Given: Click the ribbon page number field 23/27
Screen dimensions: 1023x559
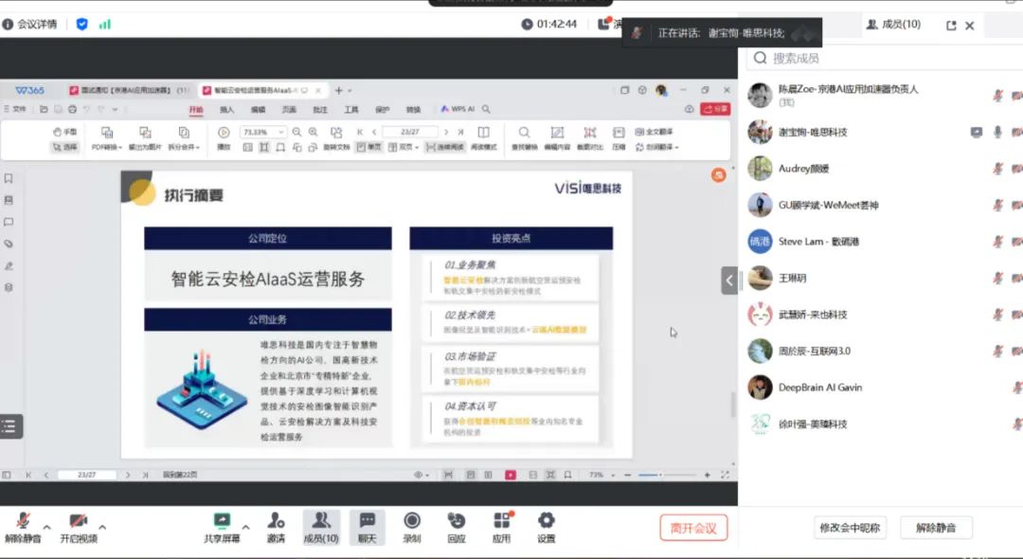Looking at the screenshot, I should click(410, 132).
